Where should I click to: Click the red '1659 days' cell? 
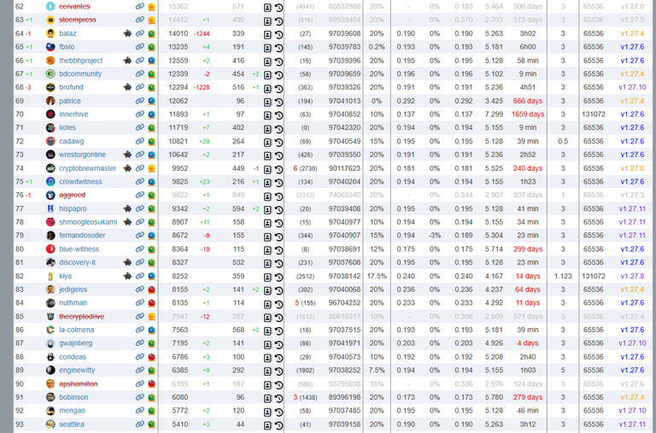(528, 114)
